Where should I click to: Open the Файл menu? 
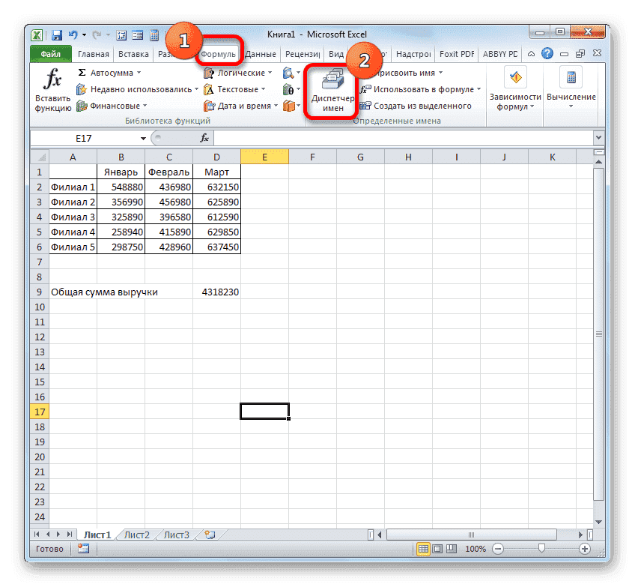[x=51, y=53]
